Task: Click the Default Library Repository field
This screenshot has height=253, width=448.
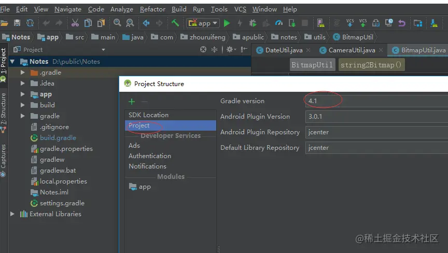Action: (x=376, y=148)
